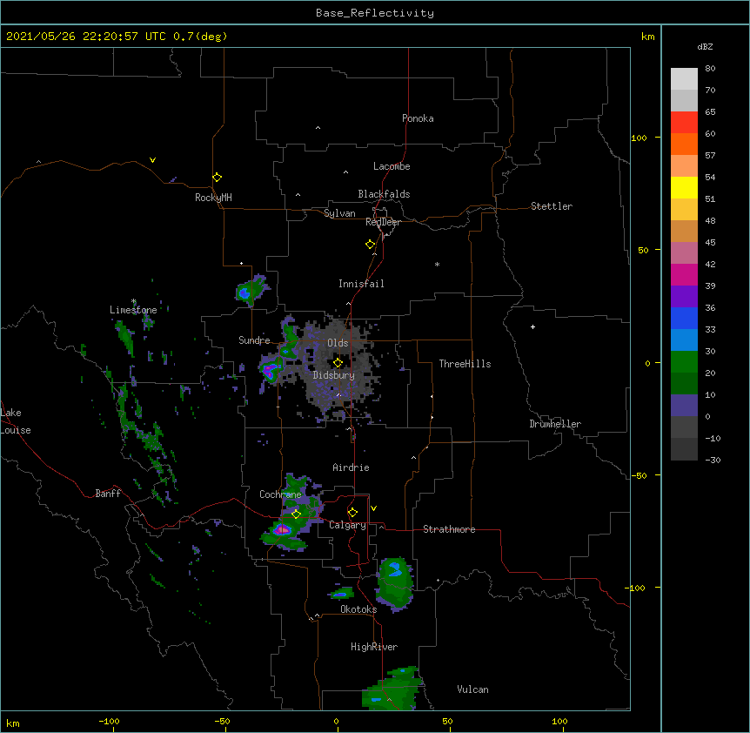Click the dark gray swatch between -30 and -10 dBZ

pyautogui.click(x=684, y=449)
